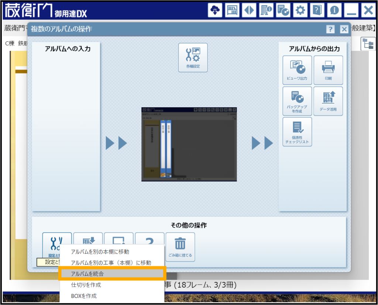Open 信憑性チェックリスト button
Screen dimensions: 378x305
297,132
